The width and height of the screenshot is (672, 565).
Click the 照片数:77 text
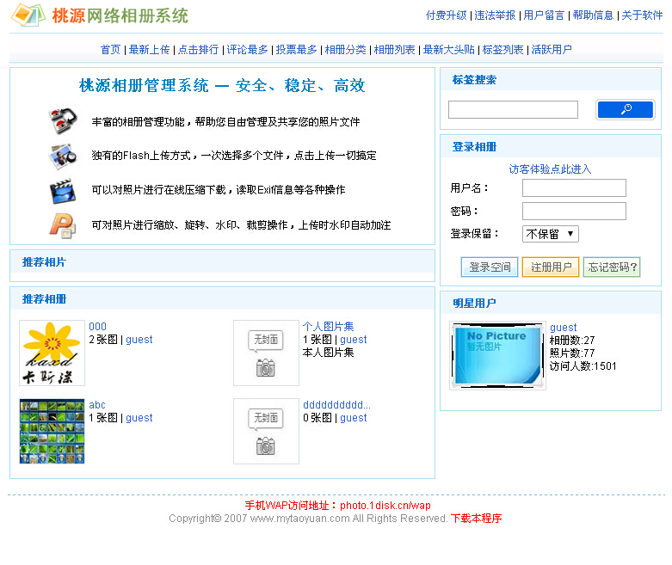click(572, 353)
